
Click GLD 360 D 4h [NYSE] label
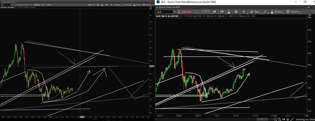pos(168,16)
